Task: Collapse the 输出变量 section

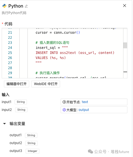Action: (x=4, y=124)
